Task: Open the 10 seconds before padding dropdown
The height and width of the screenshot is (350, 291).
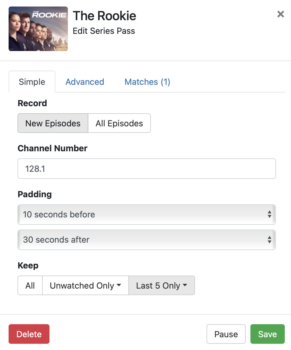Action: pos(147,214)
